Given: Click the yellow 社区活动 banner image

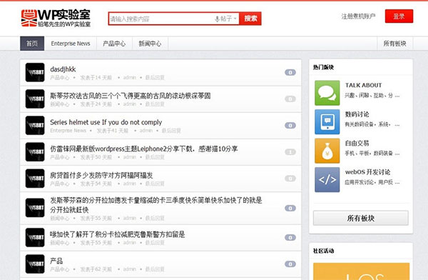Looking at the screenshot, I should [361, 271].
